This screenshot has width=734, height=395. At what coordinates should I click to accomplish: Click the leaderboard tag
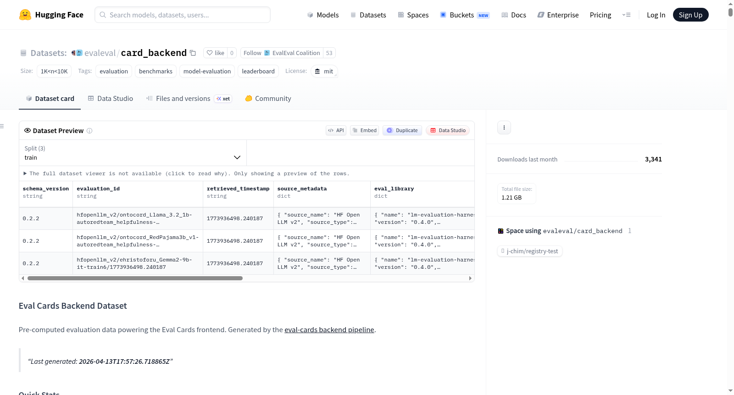click(258, 71)
